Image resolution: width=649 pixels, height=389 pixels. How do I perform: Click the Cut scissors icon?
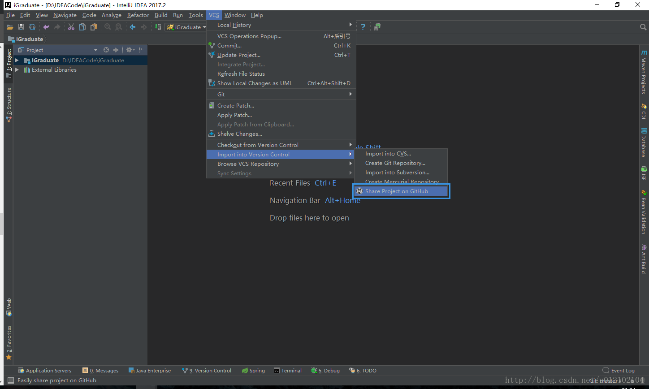[71, 27]
